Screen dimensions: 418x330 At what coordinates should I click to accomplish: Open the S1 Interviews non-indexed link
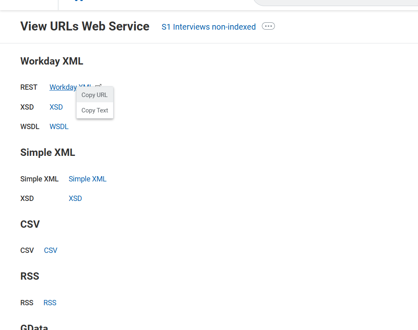(208, 27)
